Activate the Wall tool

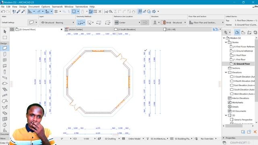coord(5,48)
